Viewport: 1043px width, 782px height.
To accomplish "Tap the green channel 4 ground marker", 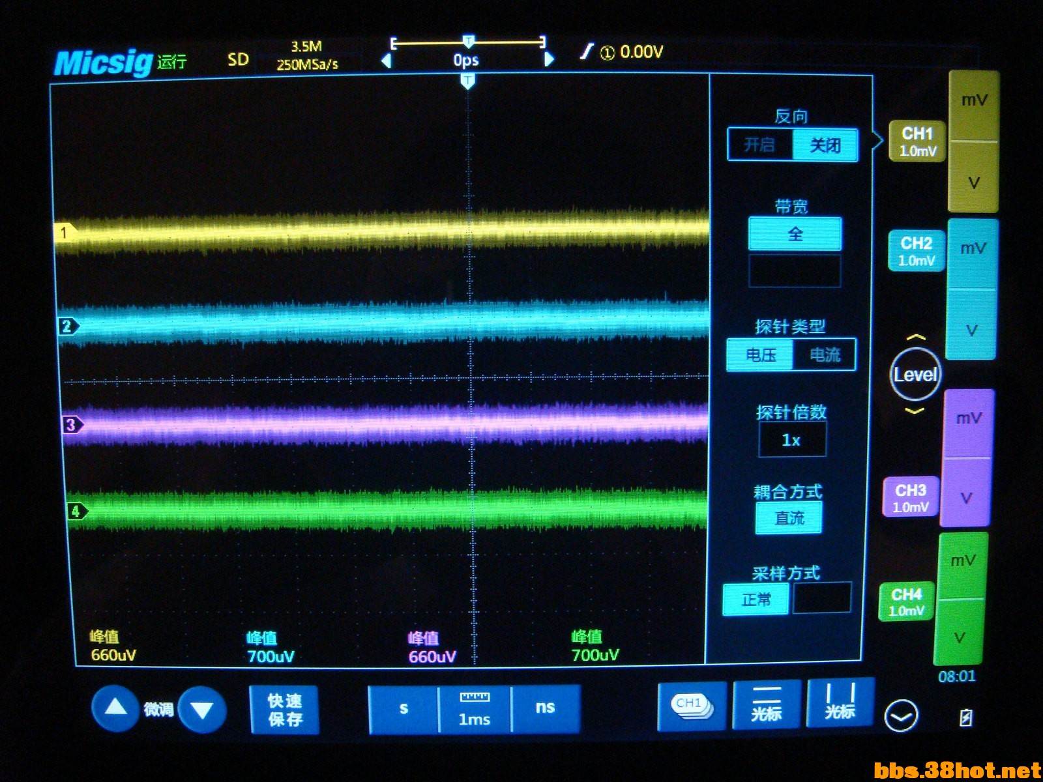I will coord(78,511).
